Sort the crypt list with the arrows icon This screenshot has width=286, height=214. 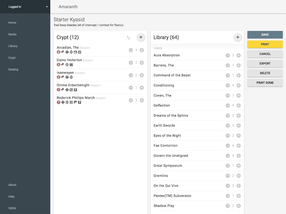(x=128, y=37)
